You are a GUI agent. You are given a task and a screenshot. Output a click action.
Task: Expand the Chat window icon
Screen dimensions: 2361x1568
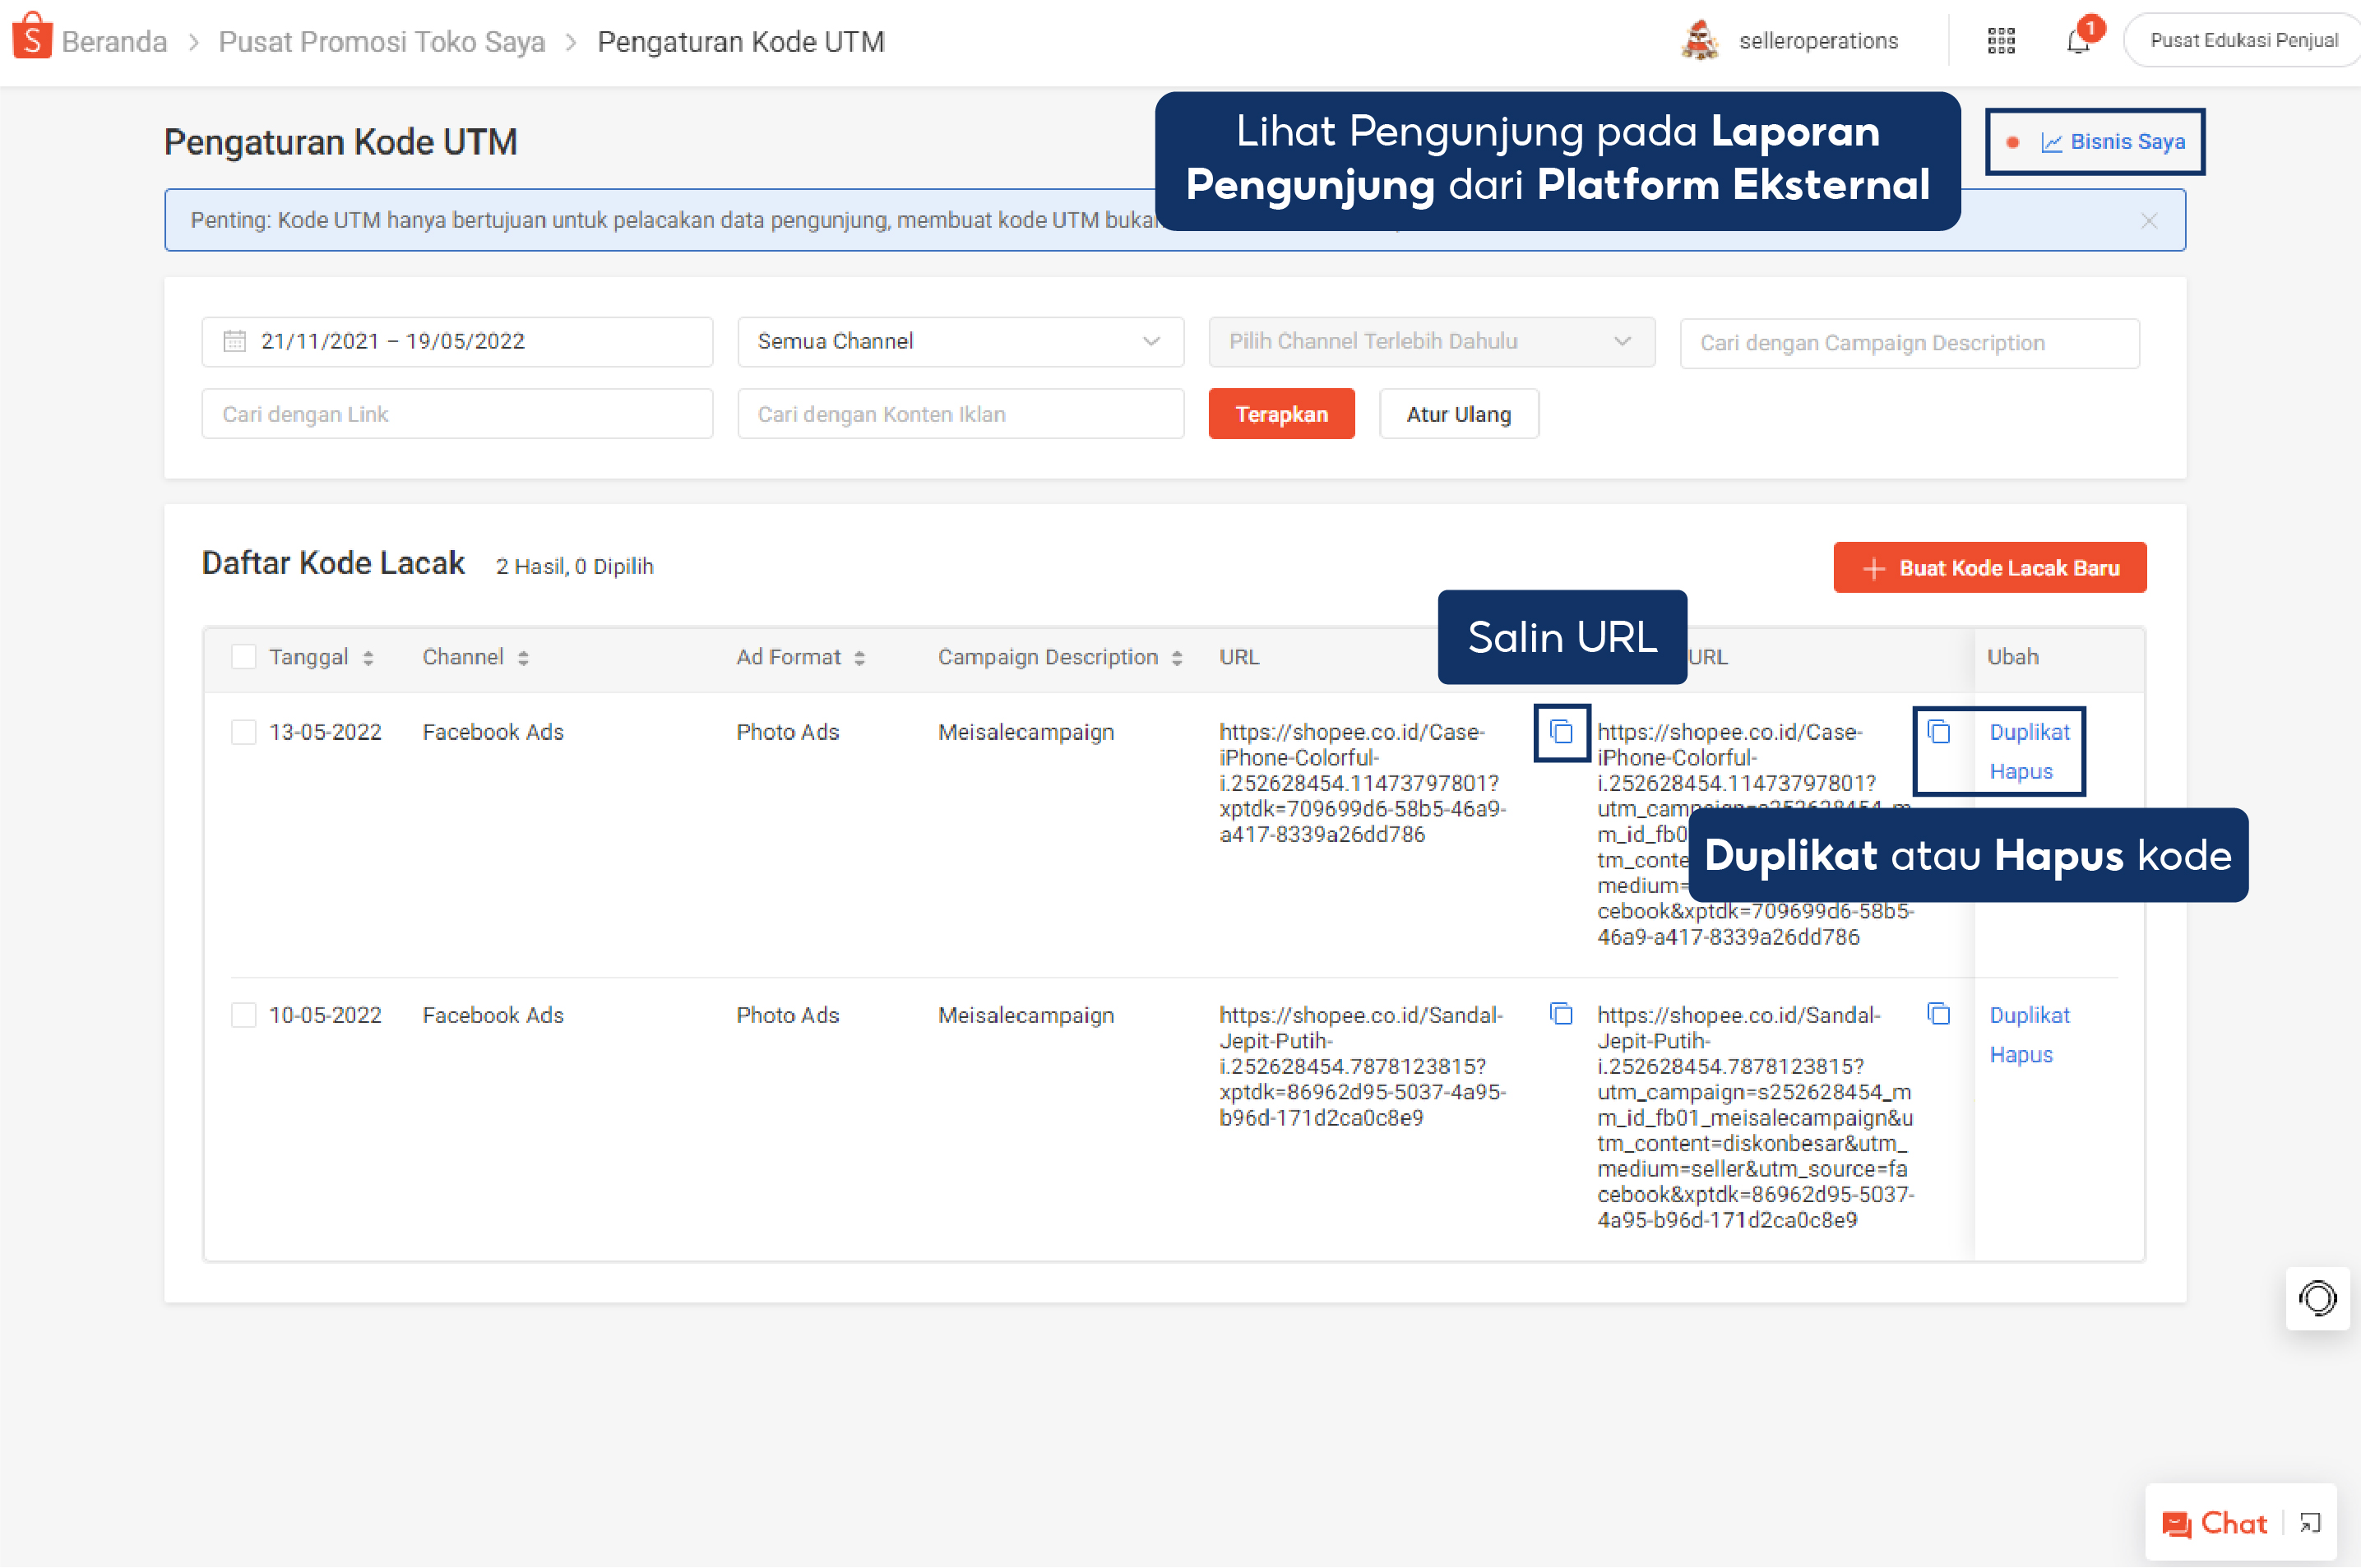pos(2310,1523)
